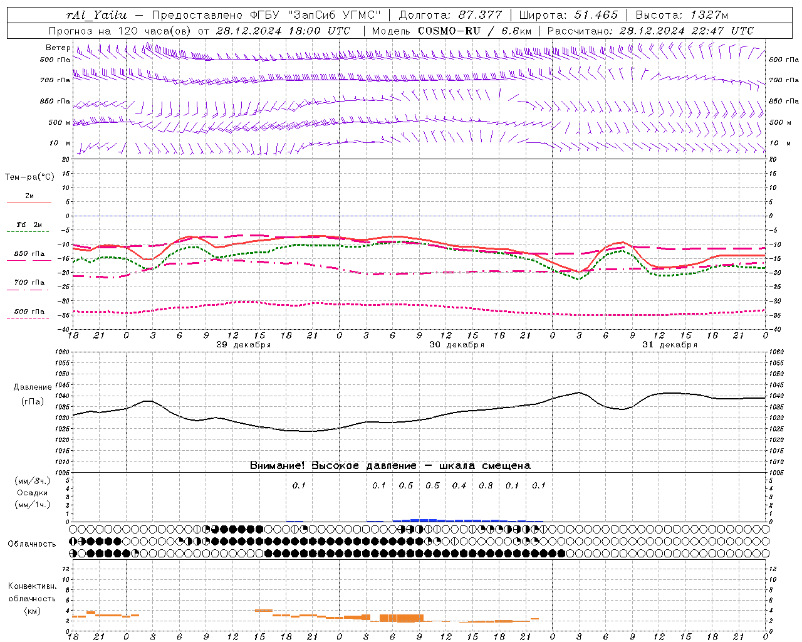The width and height of the screenshot is (802, 642).
Task: Click the 500 м wind level label on left
Action: [x=60, y=123]
